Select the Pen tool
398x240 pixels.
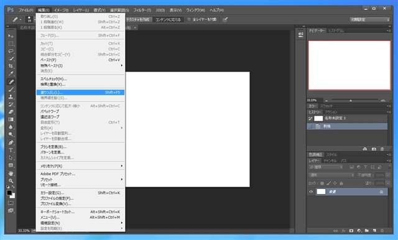11,142
